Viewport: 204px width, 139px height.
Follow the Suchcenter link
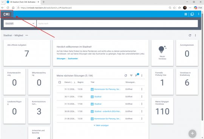[73, 58]
